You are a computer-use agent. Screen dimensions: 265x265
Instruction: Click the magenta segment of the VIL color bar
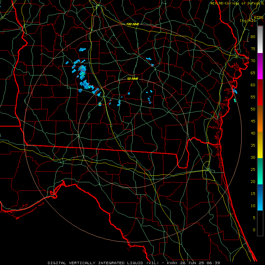pyautogui.click(x=260, y=66)
